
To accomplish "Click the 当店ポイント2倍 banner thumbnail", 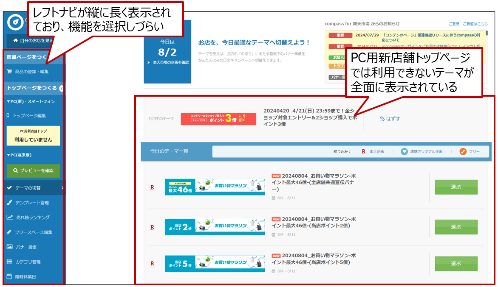I will [x=215, y=227].
